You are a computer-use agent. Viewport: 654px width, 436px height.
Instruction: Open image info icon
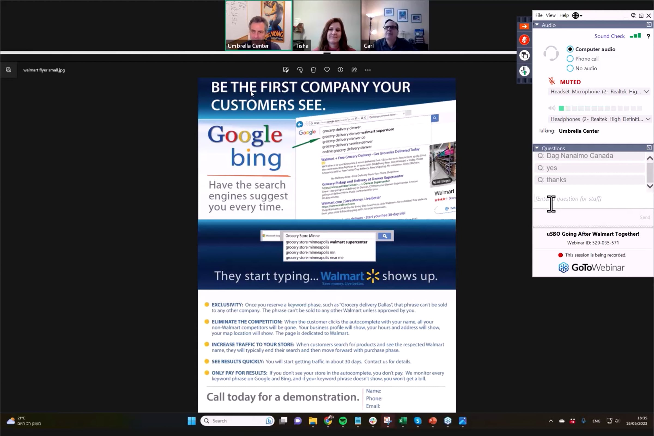pyautogui.click(x=340, y=70)
